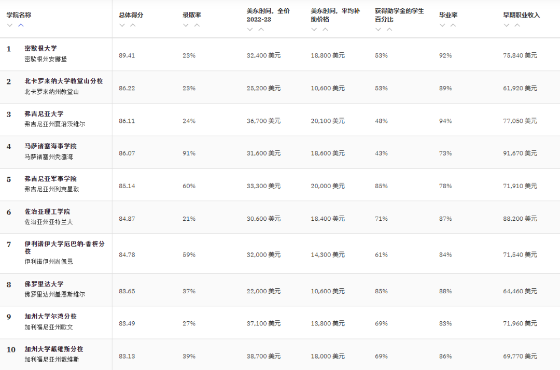Sort 早期职业收入 column descending
The height and width of the screenshot is (370, 560).
pos(506,25)
